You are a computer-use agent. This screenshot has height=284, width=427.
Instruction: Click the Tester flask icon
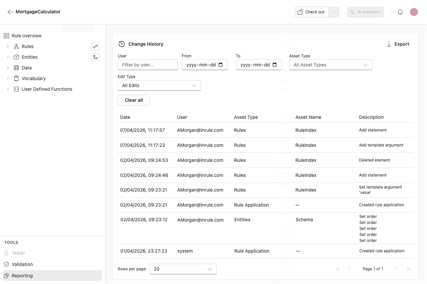(6, 253)
